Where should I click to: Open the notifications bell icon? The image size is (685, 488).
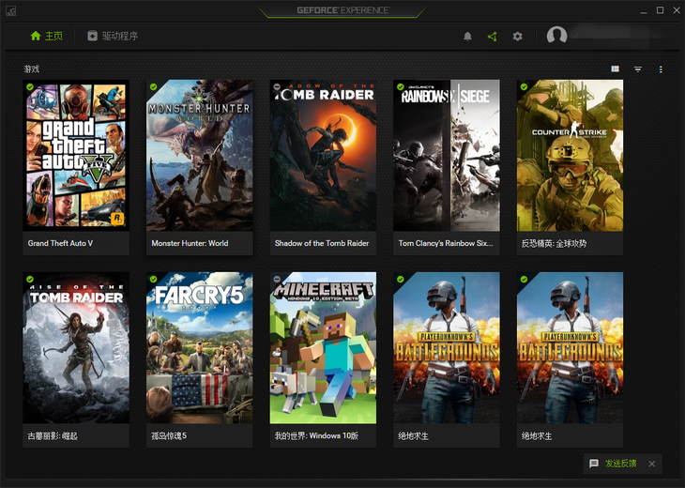tap(467, 37)
